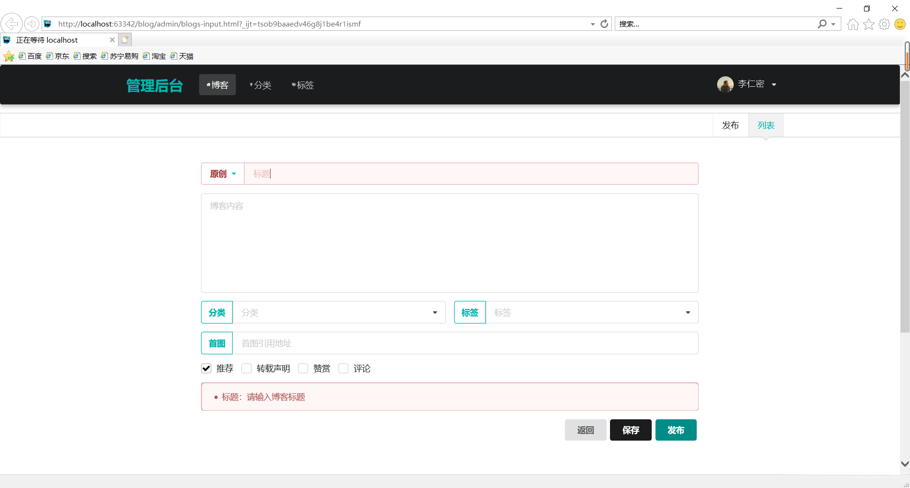The width and height of the screenshot is (910, 488).
Task: Open the 搜索 bookmark
Action: click(x=85, y=56)
